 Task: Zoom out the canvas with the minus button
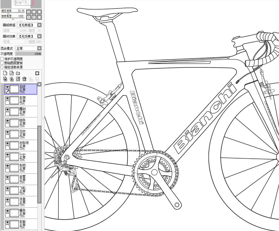coord(29,12)
